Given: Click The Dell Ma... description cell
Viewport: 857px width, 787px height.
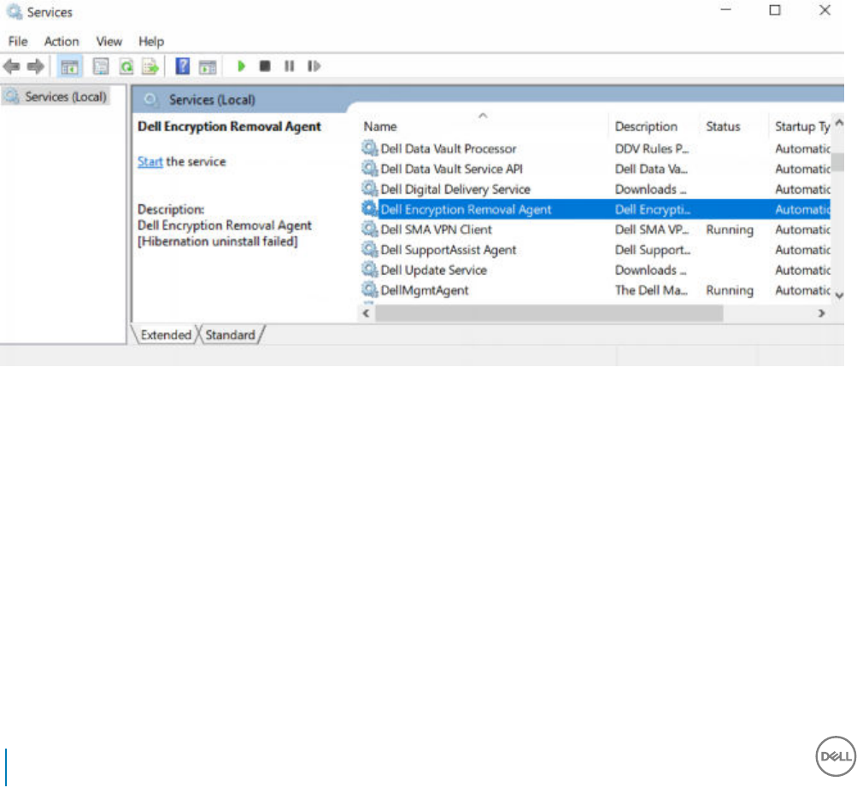Looking at the screenshot, I should point(651,290).
